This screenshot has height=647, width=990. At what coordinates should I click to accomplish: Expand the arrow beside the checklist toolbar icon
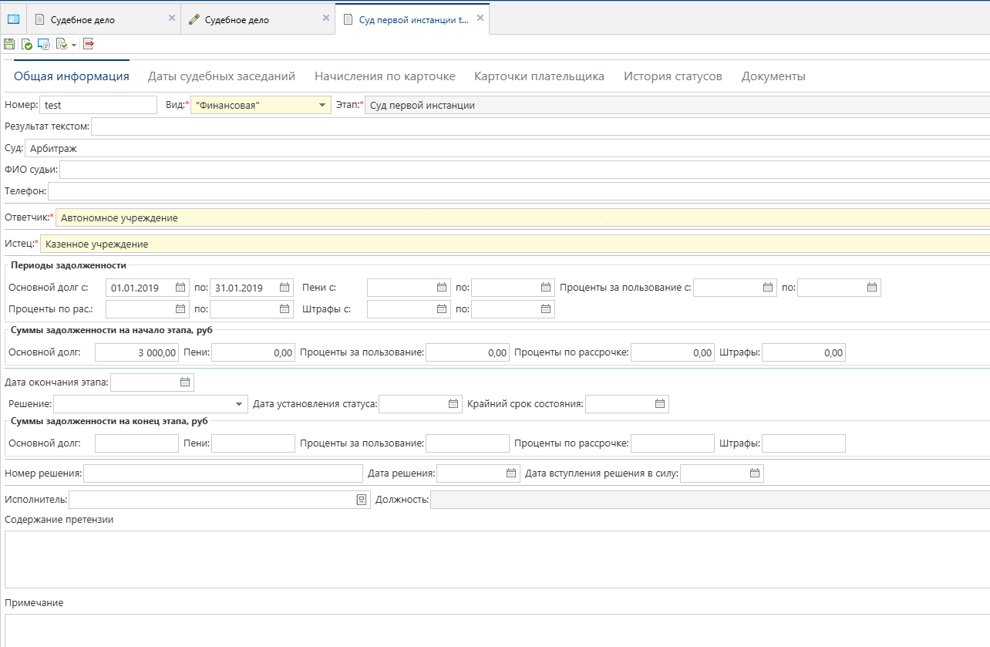pos(73,45)
